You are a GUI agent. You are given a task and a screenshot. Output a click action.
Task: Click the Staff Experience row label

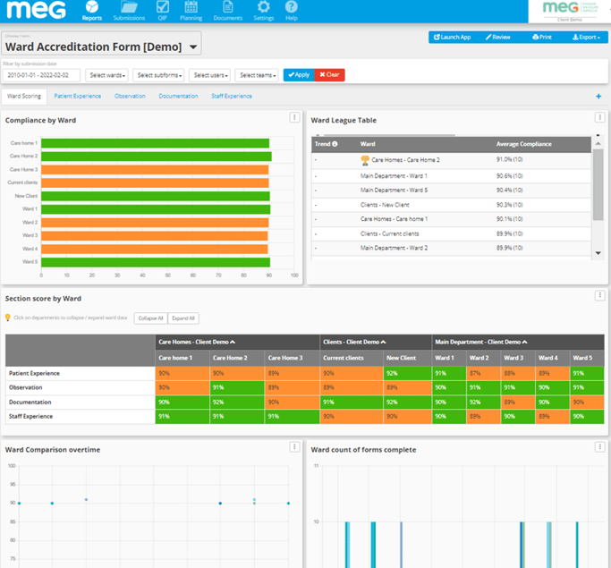[x=30, y=417]
